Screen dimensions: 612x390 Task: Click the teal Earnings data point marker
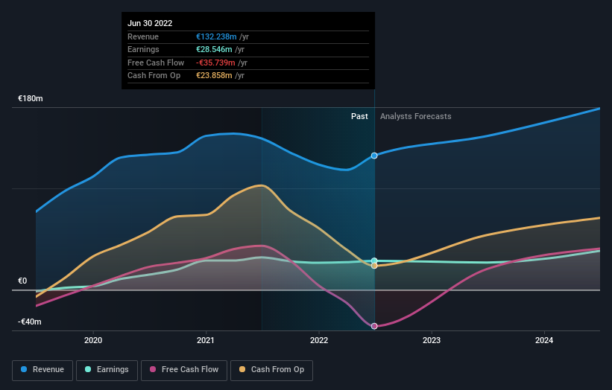pos(374,260)
